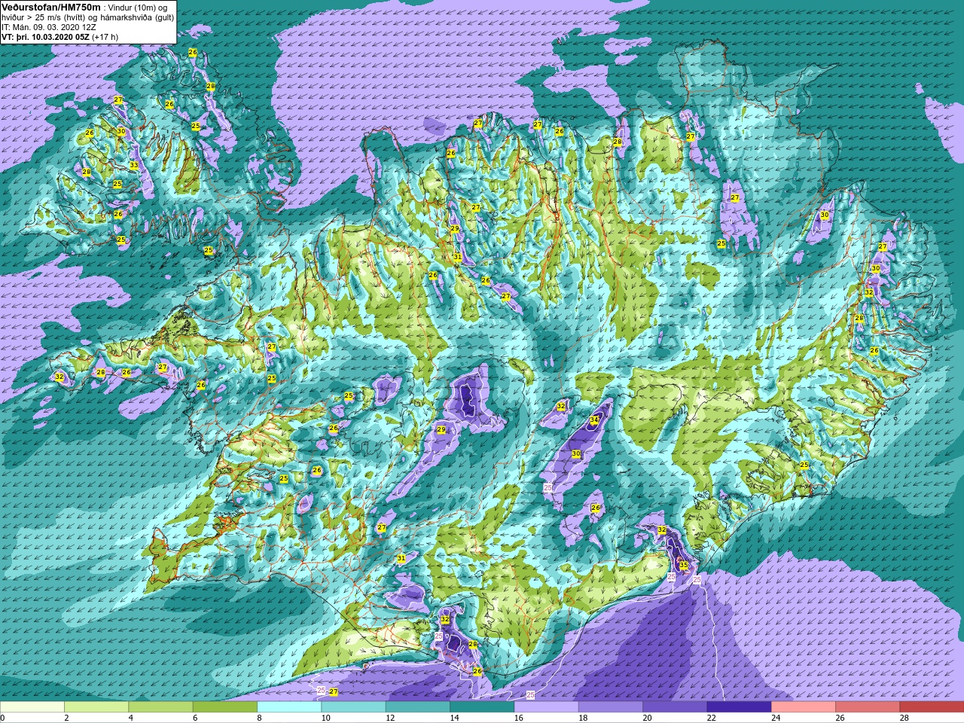Select the IT: Mán. 09. 03. 2020 12Z line
This screenshot has height=723, width=964.
pos(48,26)
